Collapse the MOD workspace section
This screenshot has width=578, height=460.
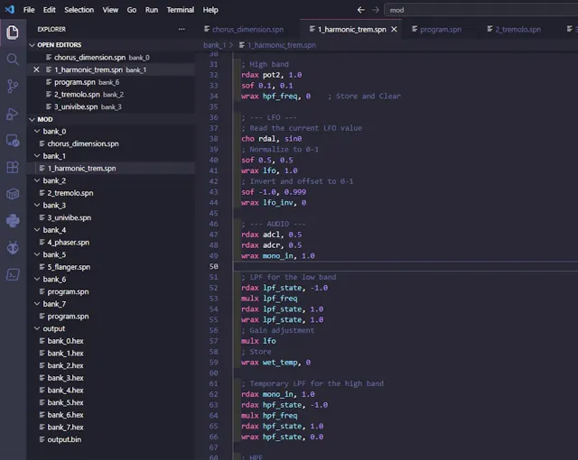[32, 119]
